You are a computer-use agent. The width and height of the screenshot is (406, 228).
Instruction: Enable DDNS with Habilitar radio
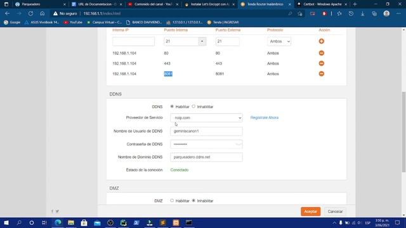[172, 106]
